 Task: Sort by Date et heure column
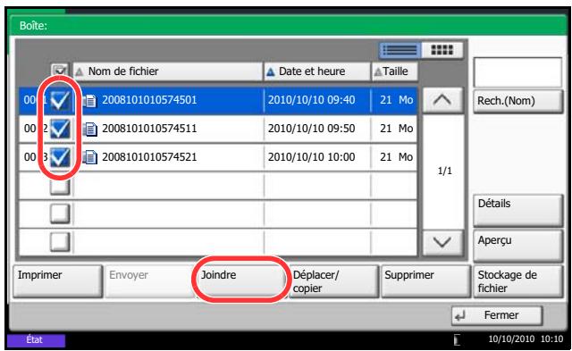(x=316, y=71)
